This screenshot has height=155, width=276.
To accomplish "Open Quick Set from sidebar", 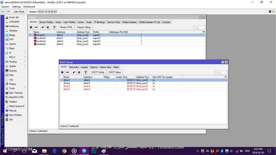I will (14, 17).
